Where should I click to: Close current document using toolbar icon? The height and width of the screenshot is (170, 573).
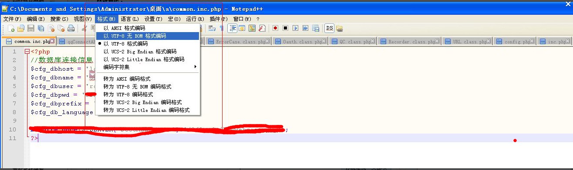coord(51,28)
